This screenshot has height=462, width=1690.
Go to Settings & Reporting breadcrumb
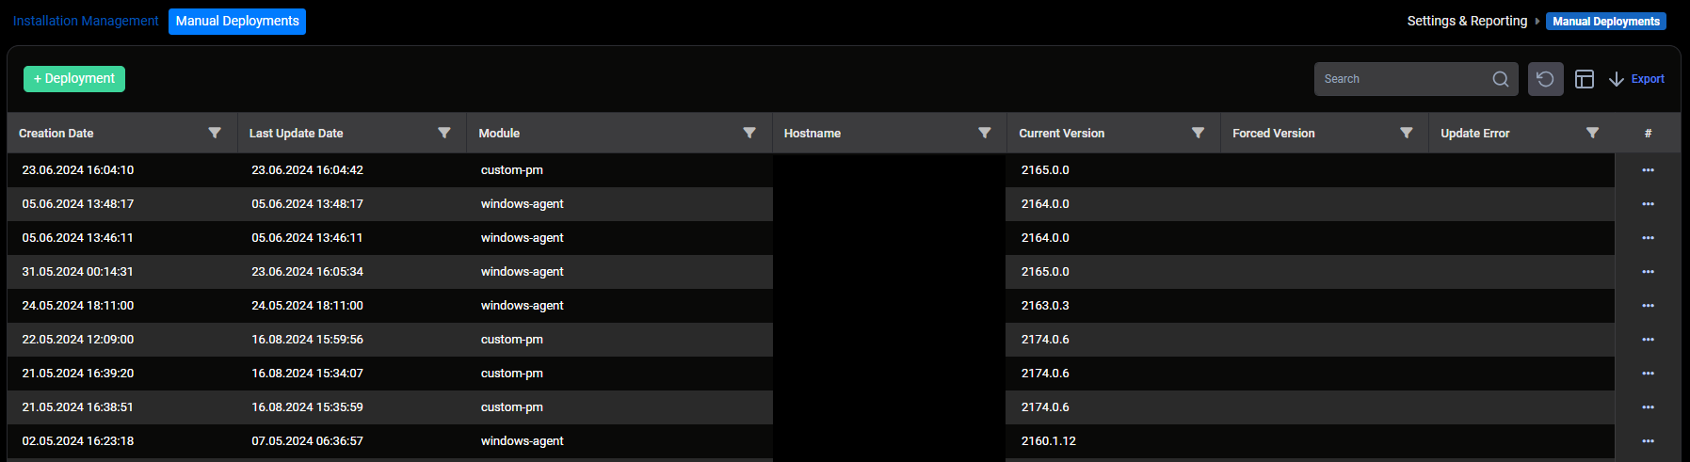1467,21
